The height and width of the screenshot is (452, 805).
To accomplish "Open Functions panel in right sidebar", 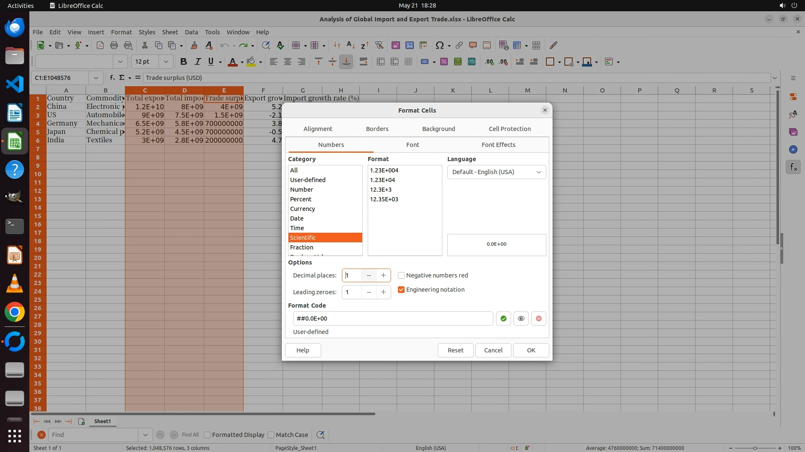I will (793, 167).
